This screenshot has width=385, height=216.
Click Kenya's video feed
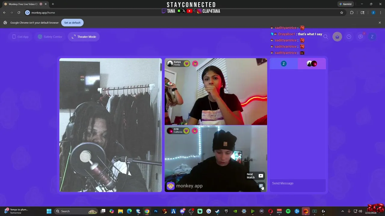tap(216, 91)
